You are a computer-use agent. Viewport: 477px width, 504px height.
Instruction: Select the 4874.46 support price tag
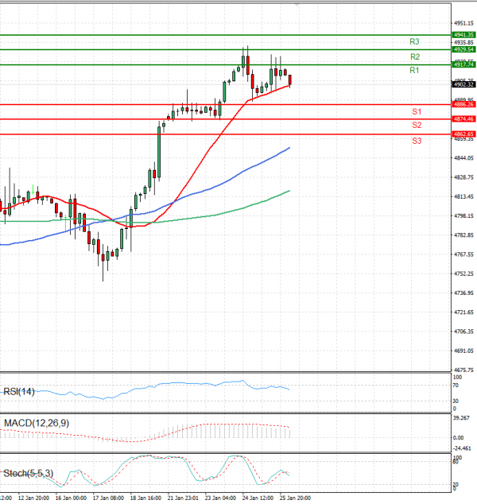(x=463, y=119)
